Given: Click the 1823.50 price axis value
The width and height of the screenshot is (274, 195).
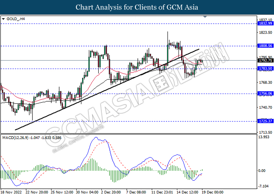Looking at the screenshot, I should [265, 32].
